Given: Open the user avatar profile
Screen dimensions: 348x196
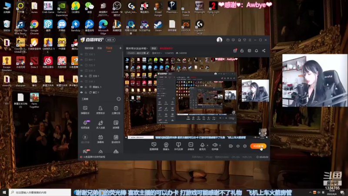Looking at the screenshot, I should tap(219, 40).
